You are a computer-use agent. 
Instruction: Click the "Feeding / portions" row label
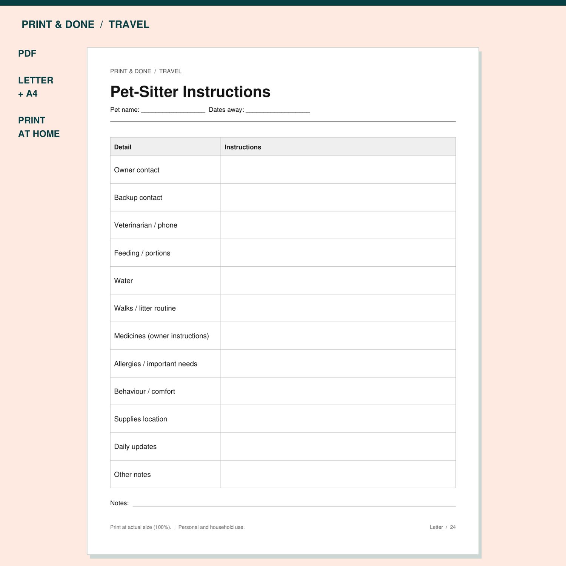pyautogui.click(x=142, y=253)
